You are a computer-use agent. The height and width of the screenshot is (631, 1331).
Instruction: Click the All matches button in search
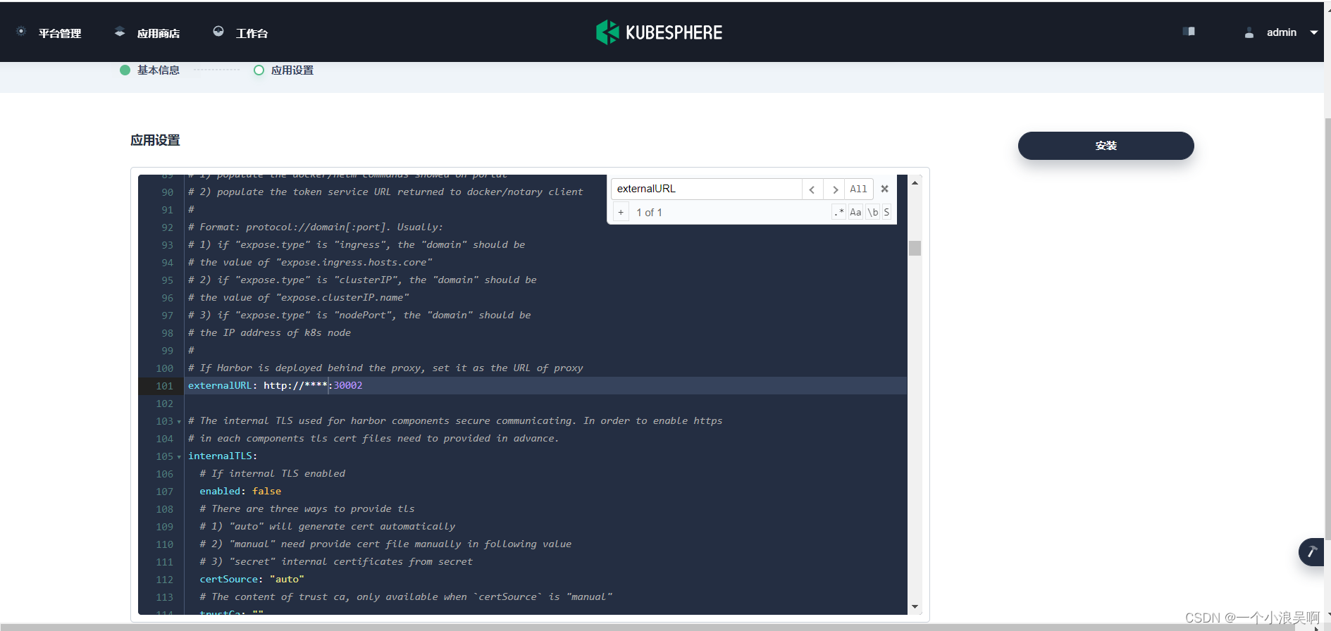click(858, 189)
